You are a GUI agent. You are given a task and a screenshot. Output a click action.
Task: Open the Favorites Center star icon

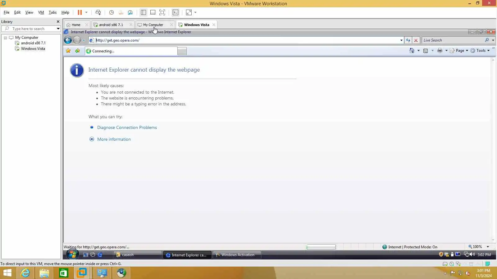pyautogui.click(x=68, y=51)
